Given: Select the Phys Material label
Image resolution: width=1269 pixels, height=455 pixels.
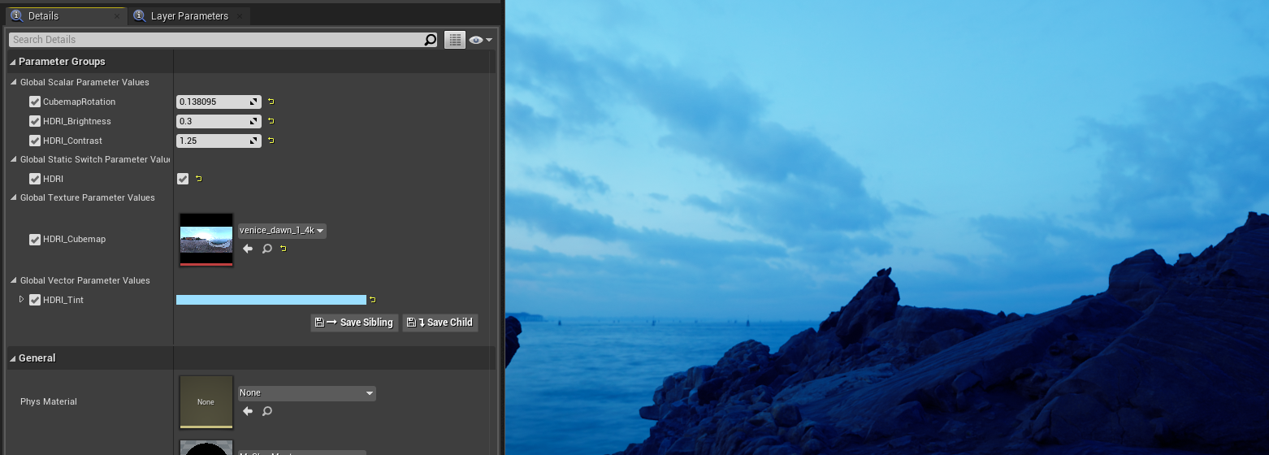Looking at the screenshot, I should (49, 402).
